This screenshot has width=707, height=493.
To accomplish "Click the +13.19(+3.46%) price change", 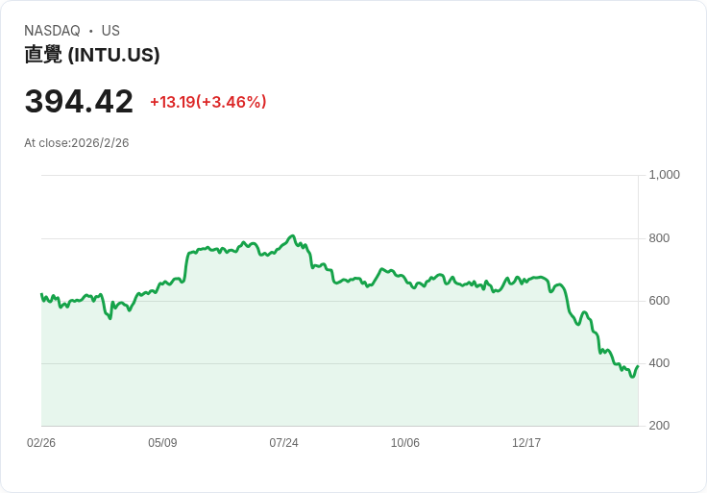I will point(207,102).
